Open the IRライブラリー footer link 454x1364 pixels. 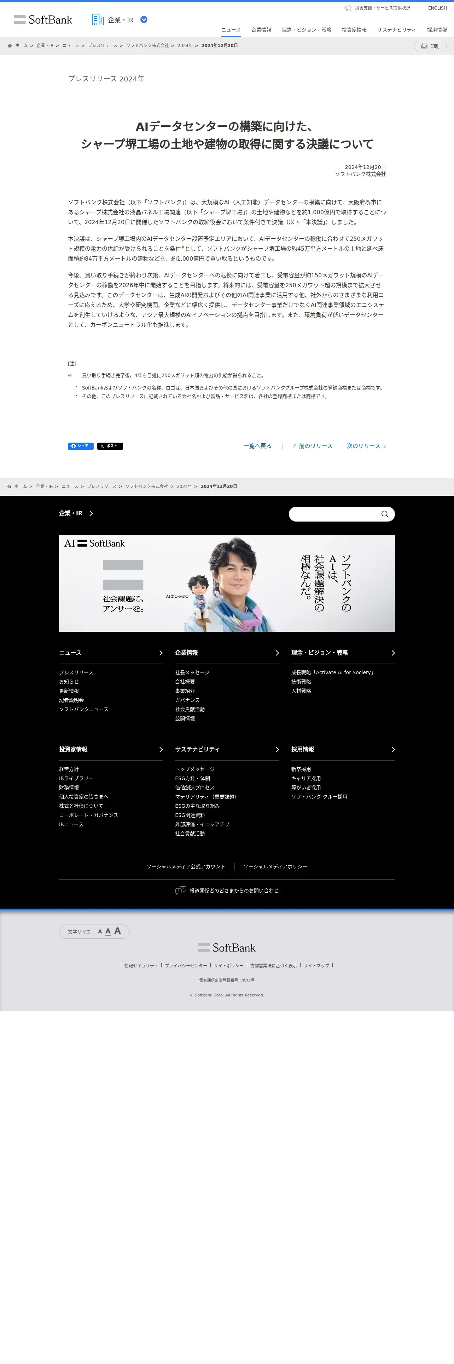pos(76,778)
